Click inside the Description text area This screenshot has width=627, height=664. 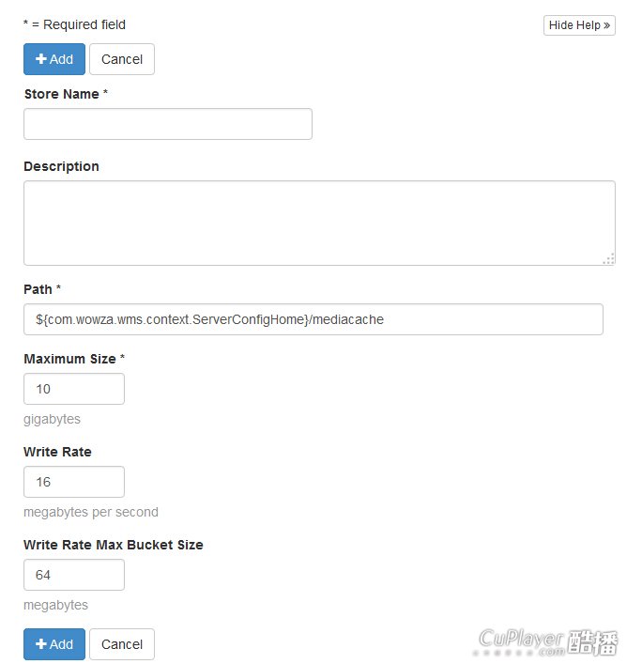click(319, 223)
